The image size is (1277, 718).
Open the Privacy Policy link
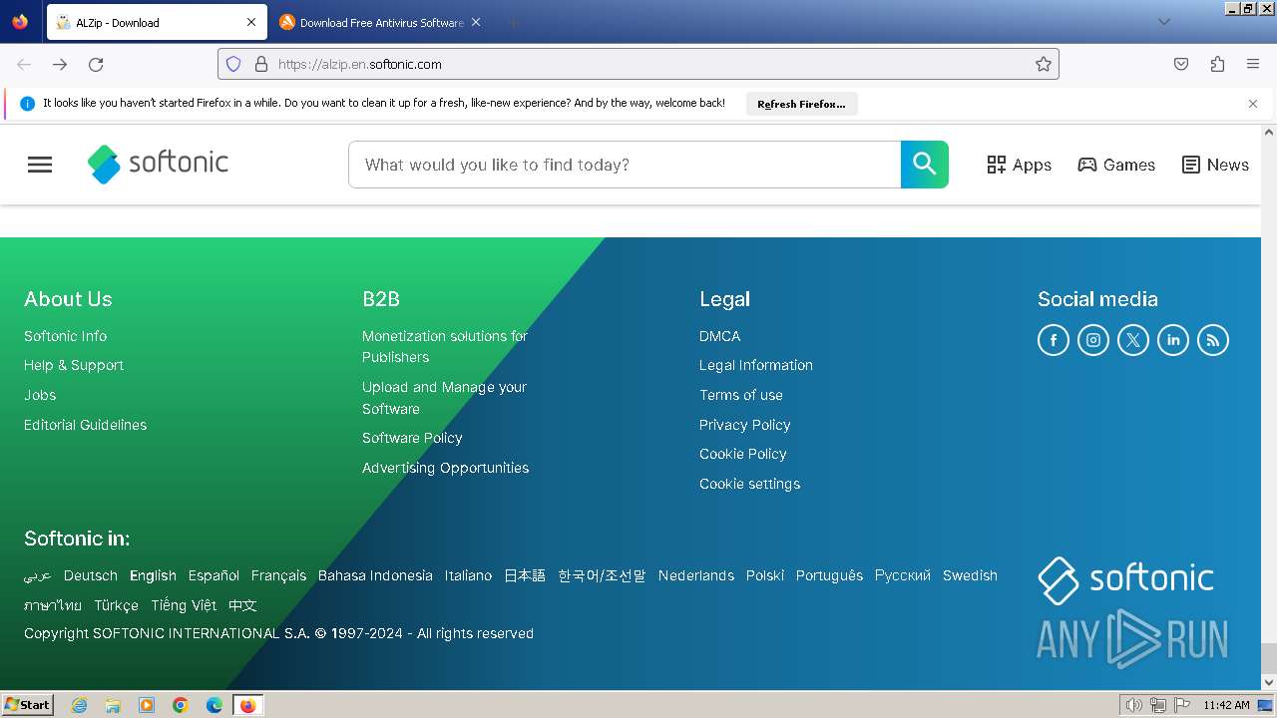744,425
